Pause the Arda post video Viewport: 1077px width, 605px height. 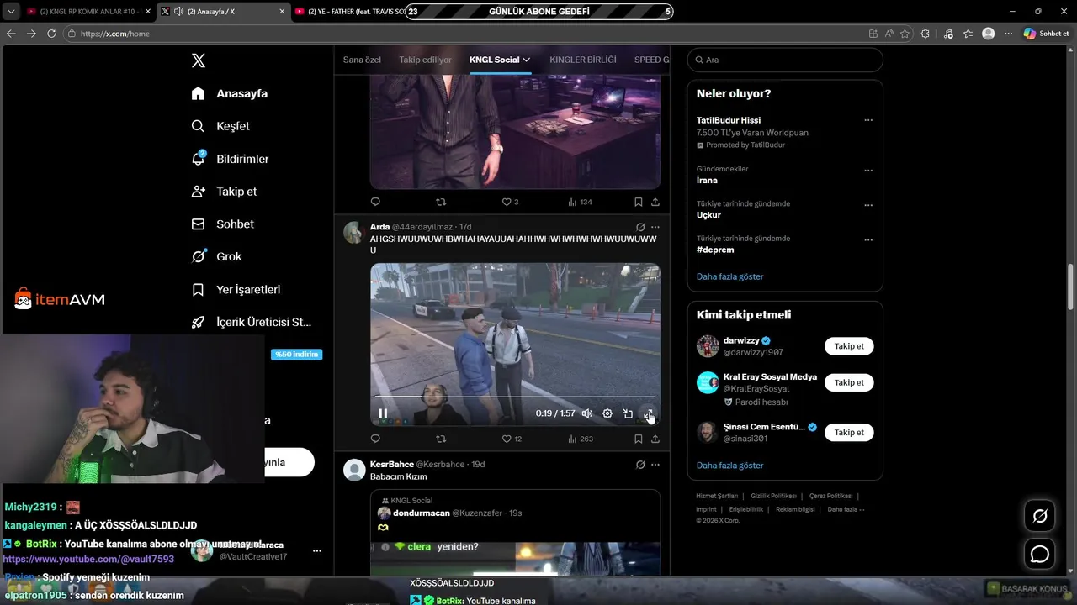click(x=383, y=413)
